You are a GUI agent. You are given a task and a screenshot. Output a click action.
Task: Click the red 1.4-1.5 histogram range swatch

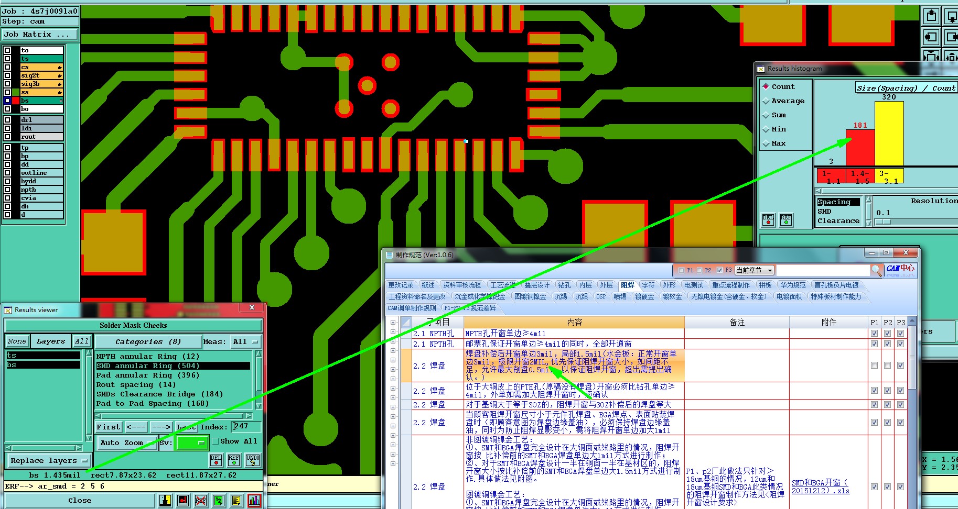(x=860, y=176)
